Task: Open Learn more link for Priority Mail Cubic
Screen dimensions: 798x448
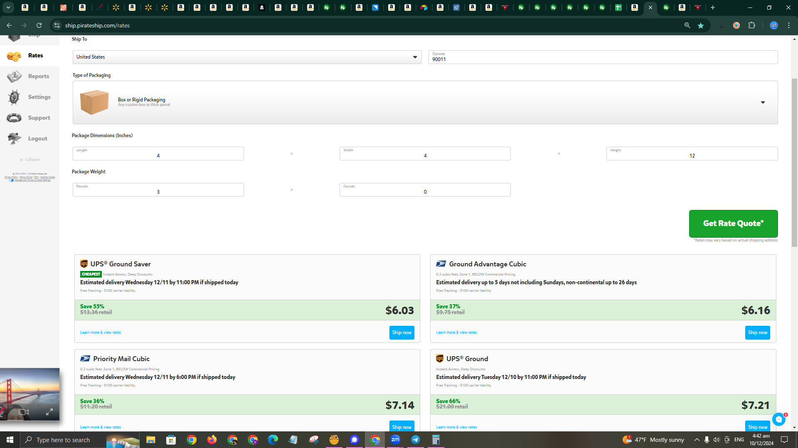Action: pyautogui.click(x=101, y=427)
